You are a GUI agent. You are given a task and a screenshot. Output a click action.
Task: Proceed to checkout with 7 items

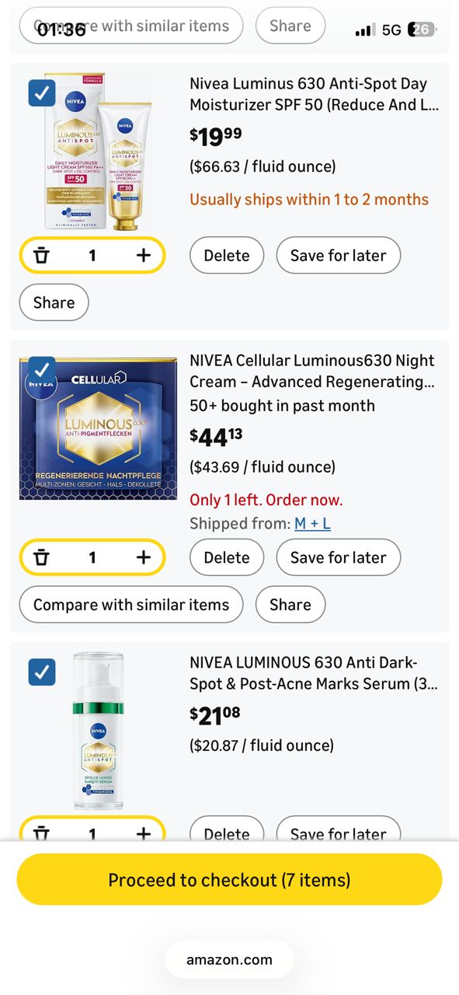click(x=229, y=879)
